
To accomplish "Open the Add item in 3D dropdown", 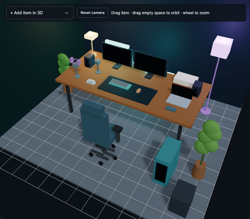I will point(40,13).
